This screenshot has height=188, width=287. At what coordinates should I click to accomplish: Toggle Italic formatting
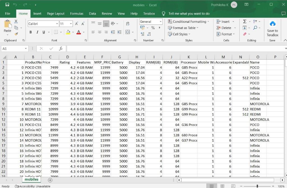tap(37, 32)
